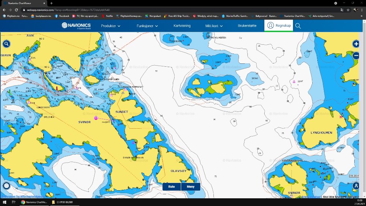The height and width of the screenshot is (206, 366).
Task: Click the Meny button
Action: click(190, 187)
